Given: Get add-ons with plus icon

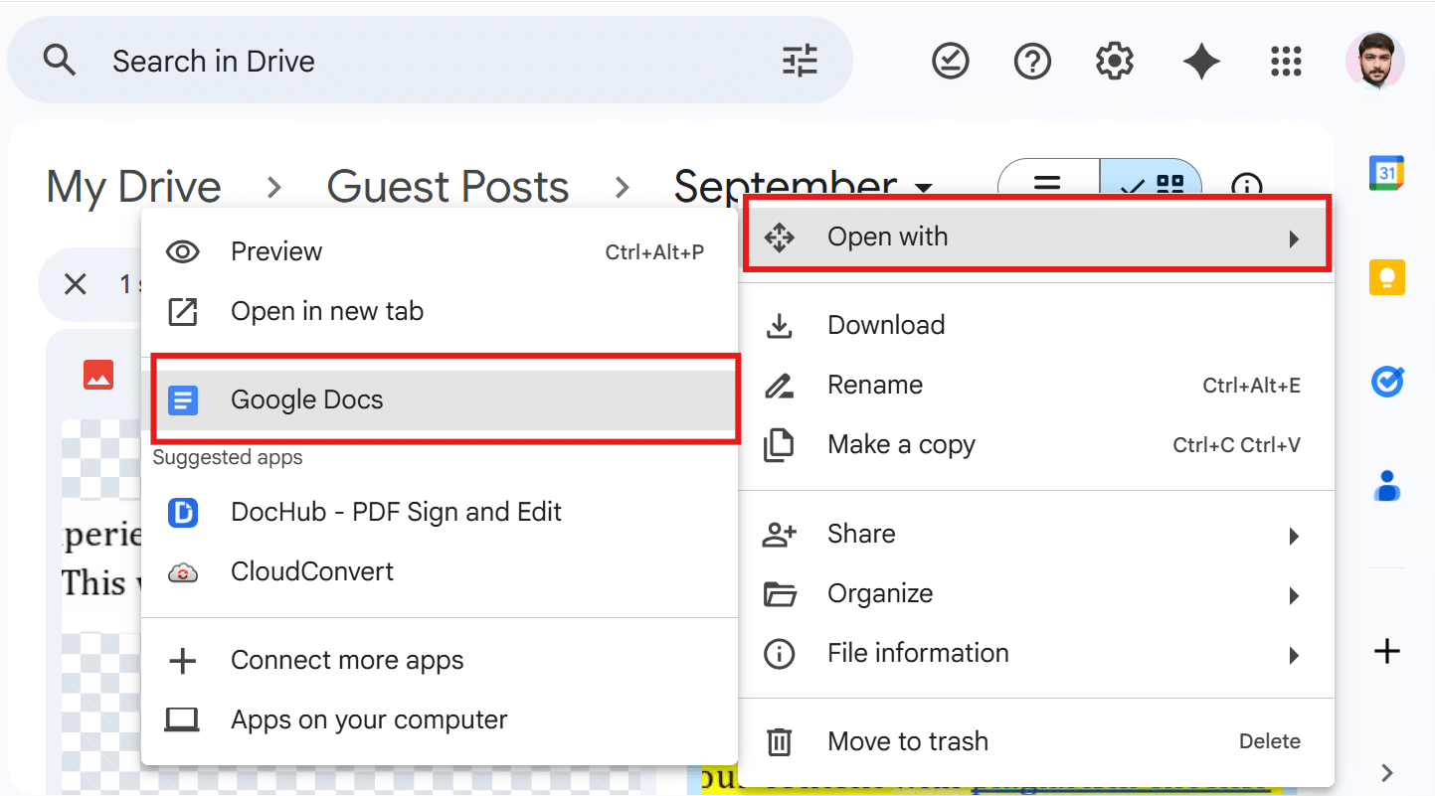Looking at the screenshot, I should (1386, 652).
